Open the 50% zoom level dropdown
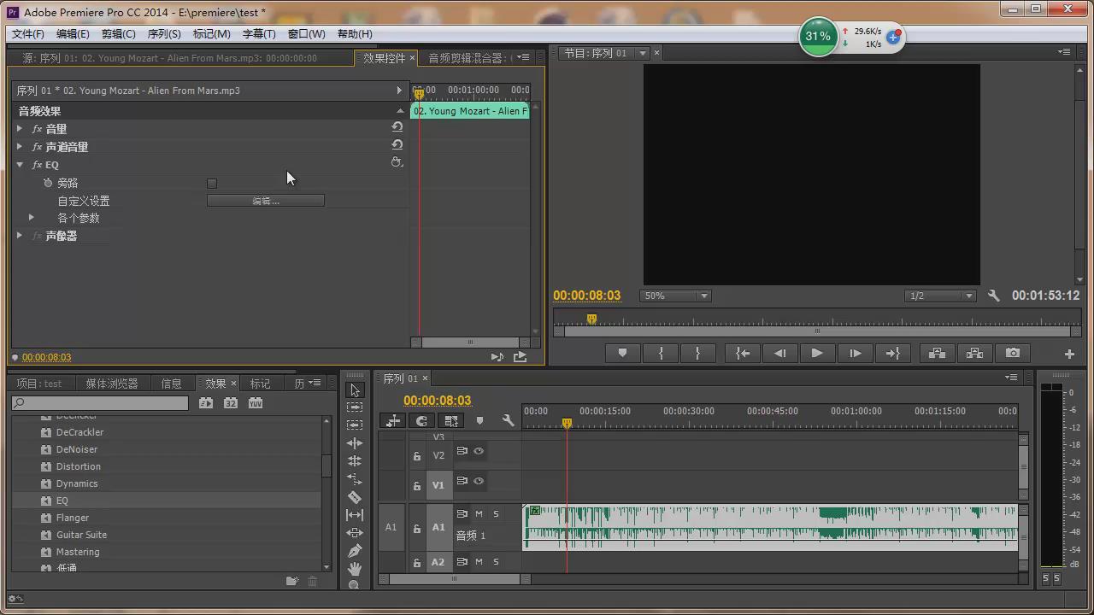The width and height of the screenshot is (1094, 615). click(x=675, y=296)
